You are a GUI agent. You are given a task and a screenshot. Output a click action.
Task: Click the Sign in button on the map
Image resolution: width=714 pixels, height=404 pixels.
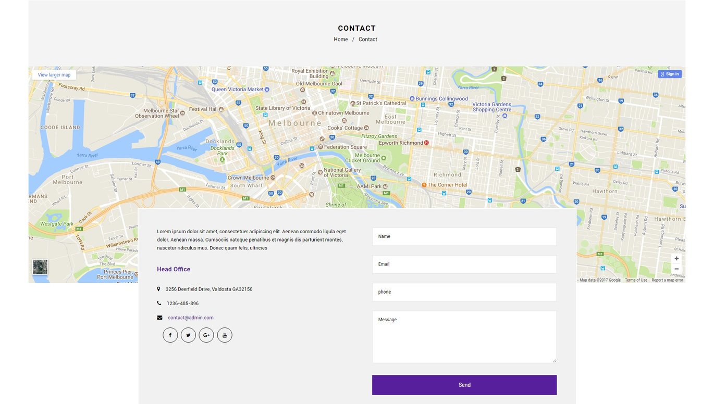click(x=670, y=74)
